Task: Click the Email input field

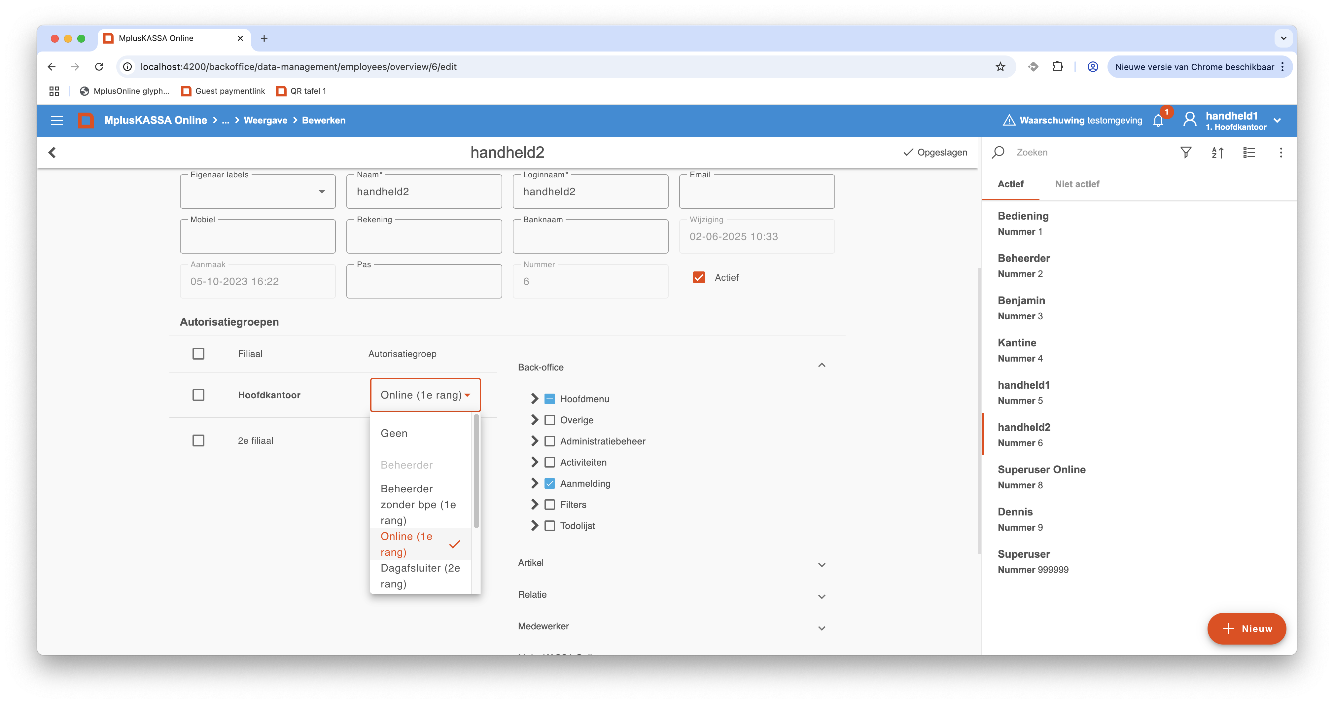Action: click(756, 192)
